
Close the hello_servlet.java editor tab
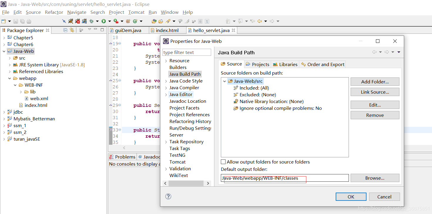[x=233, y=30]
